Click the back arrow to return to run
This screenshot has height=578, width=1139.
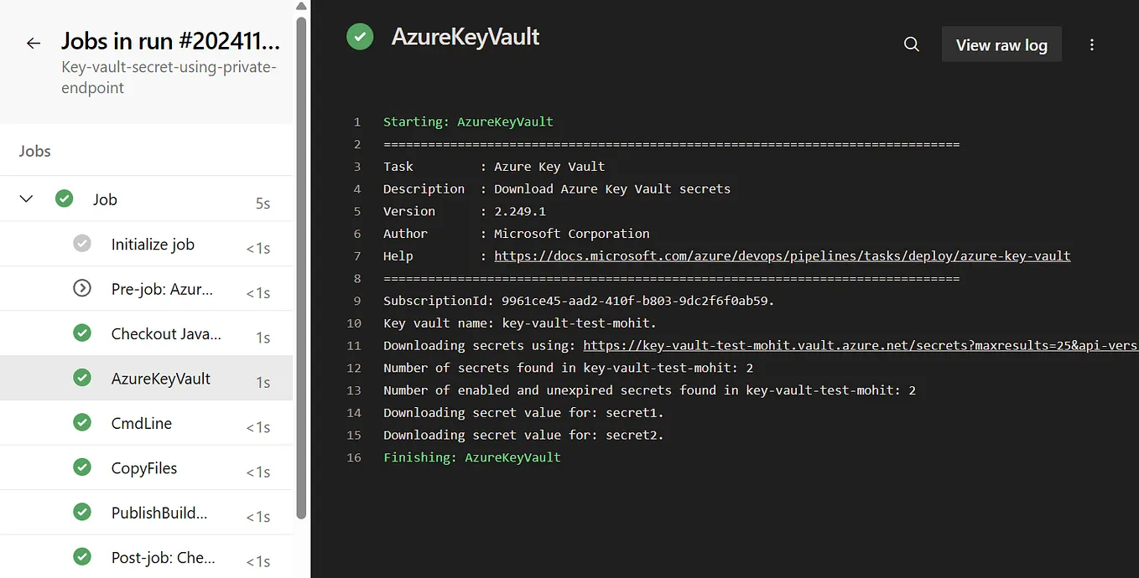(x=33, y=44)
